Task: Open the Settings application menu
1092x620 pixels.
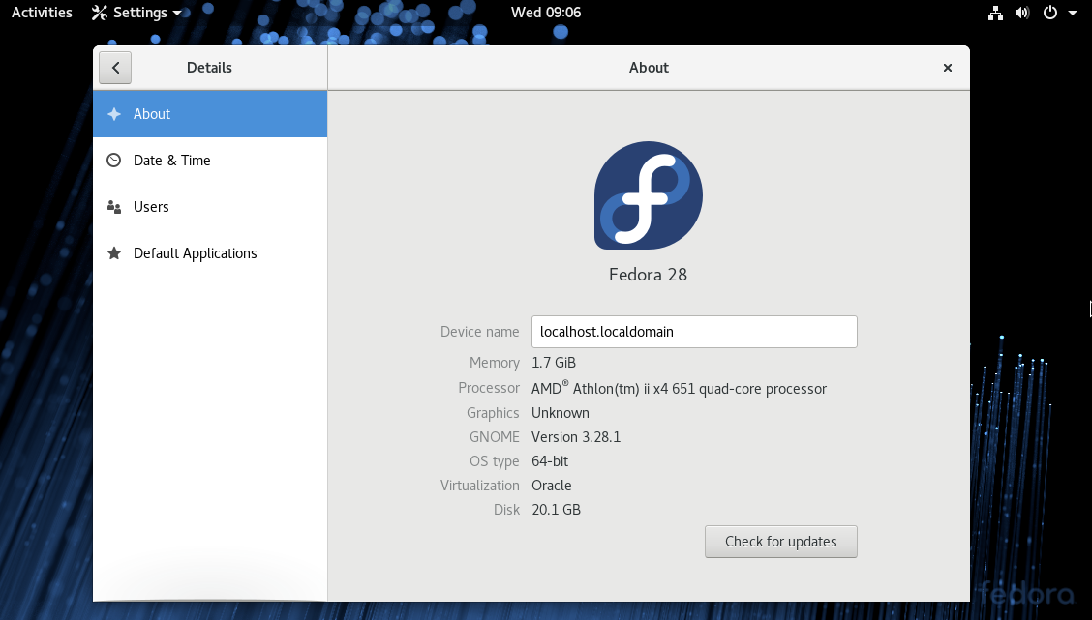Action: coord(136,13)
